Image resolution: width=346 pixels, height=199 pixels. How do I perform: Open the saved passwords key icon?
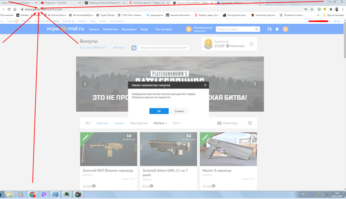306,9
